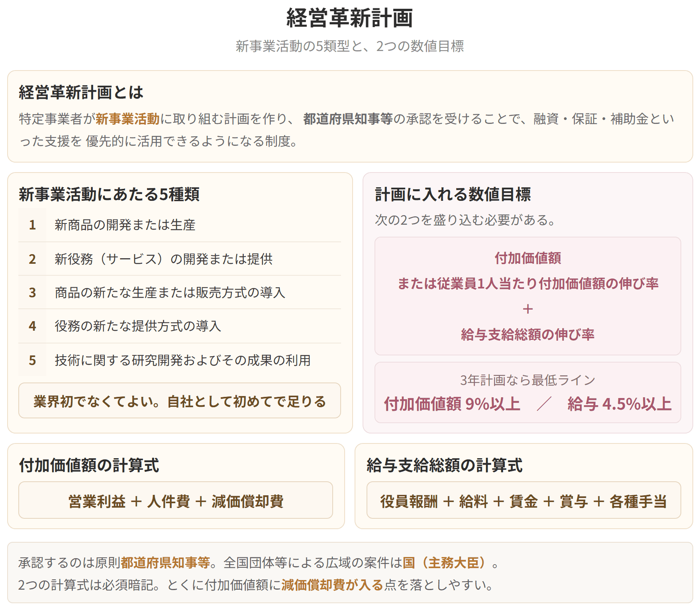
Task: Click 減価償却費 in the 付加価値額 formula box
Action: 247,502
